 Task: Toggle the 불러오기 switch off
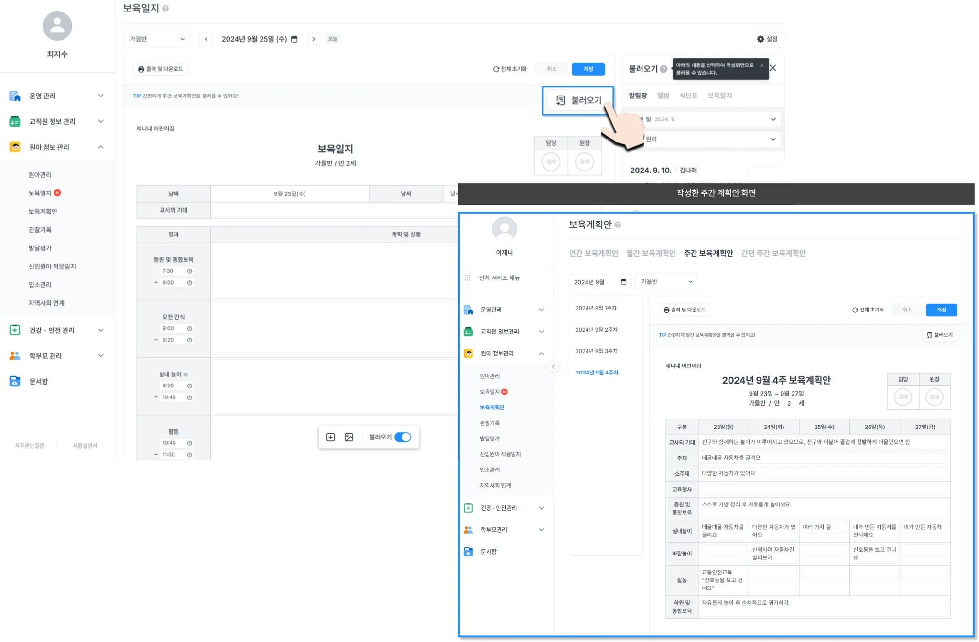pyautogui.click(x=402, y=437)
